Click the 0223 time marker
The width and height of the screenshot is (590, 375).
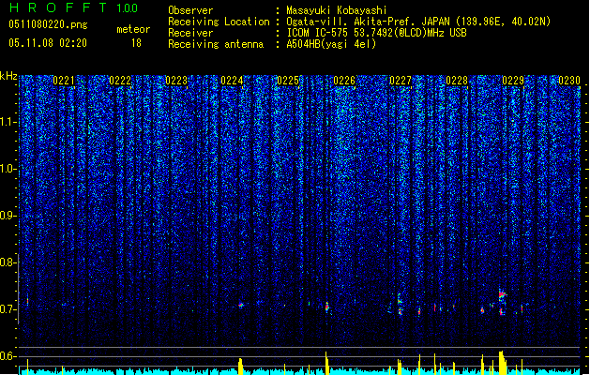coord(176,81)
